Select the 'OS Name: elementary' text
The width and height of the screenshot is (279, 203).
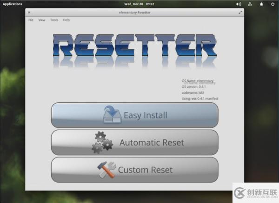point(198,81)
